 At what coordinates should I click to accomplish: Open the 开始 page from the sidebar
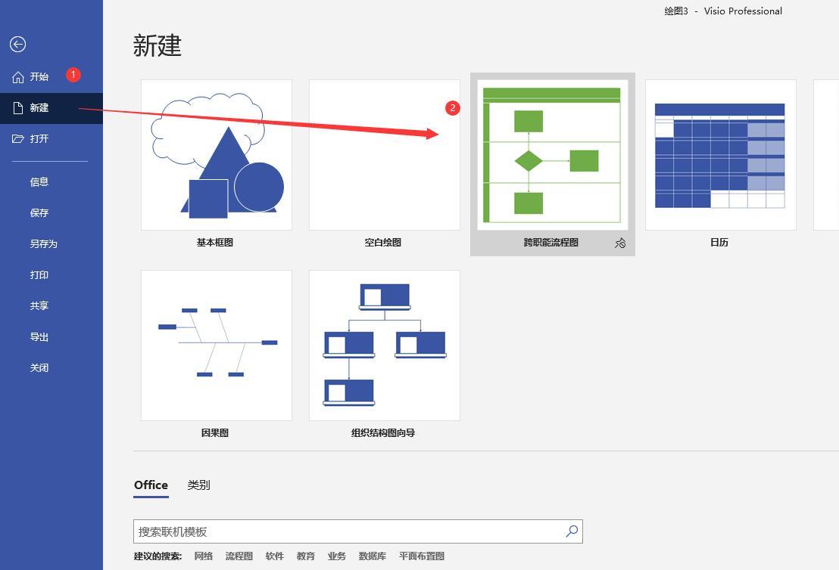39,76
